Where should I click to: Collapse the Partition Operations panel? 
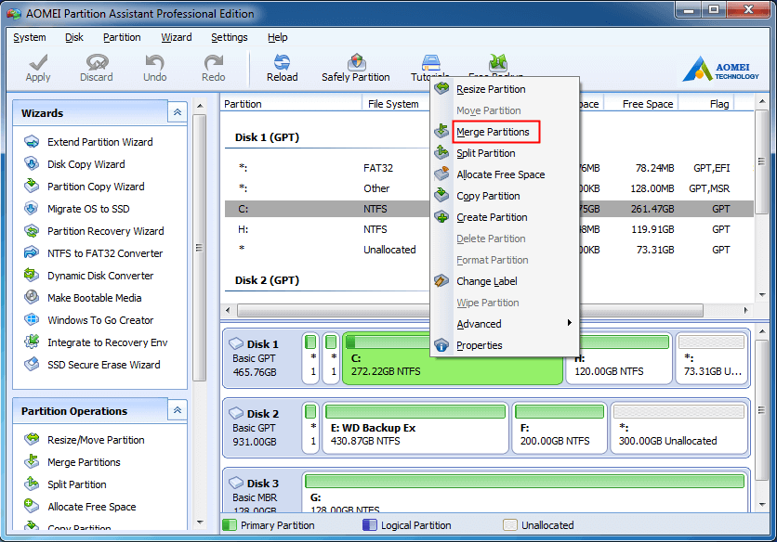[178, 410]
